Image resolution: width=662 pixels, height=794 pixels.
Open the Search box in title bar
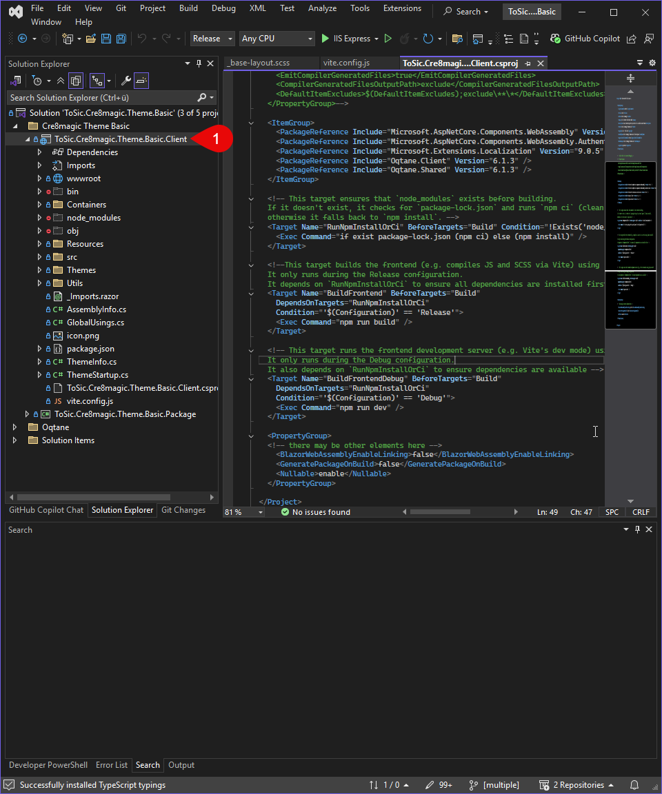[x=466, y=11]
